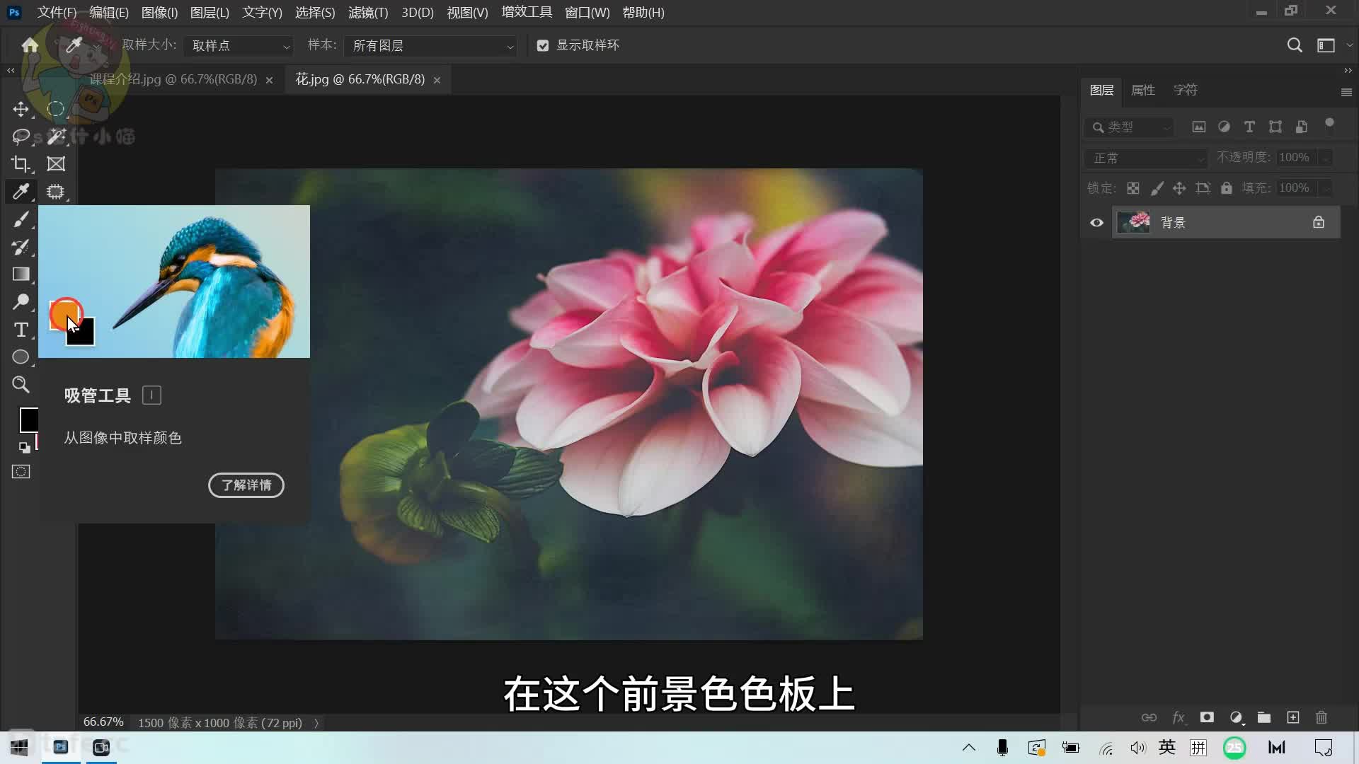Toggle filter for shape layers

point(1275,127)
